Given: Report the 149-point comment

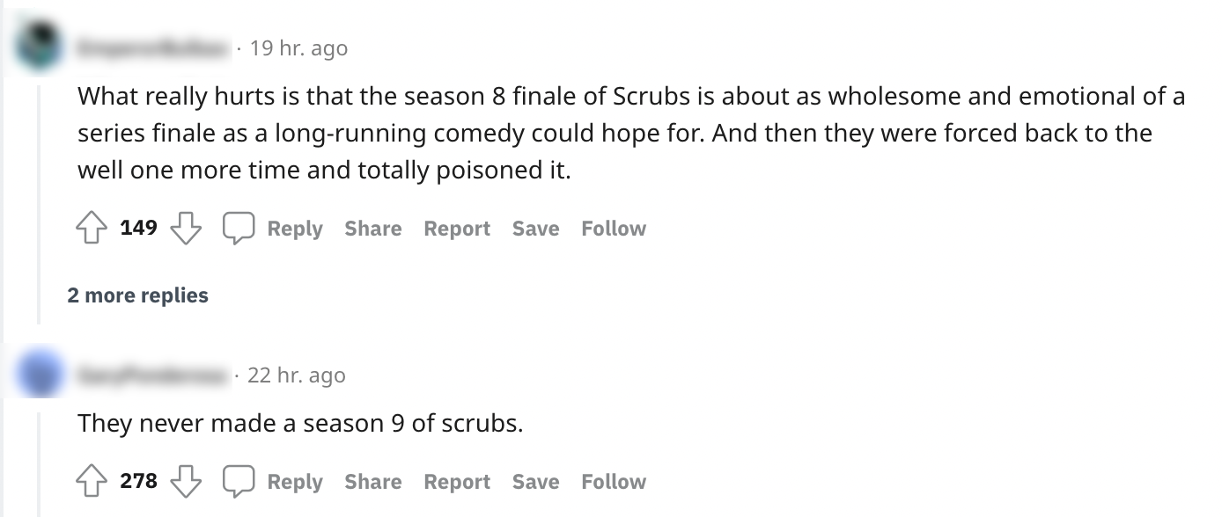Looking at the screenshot, I should click(456, 229).
